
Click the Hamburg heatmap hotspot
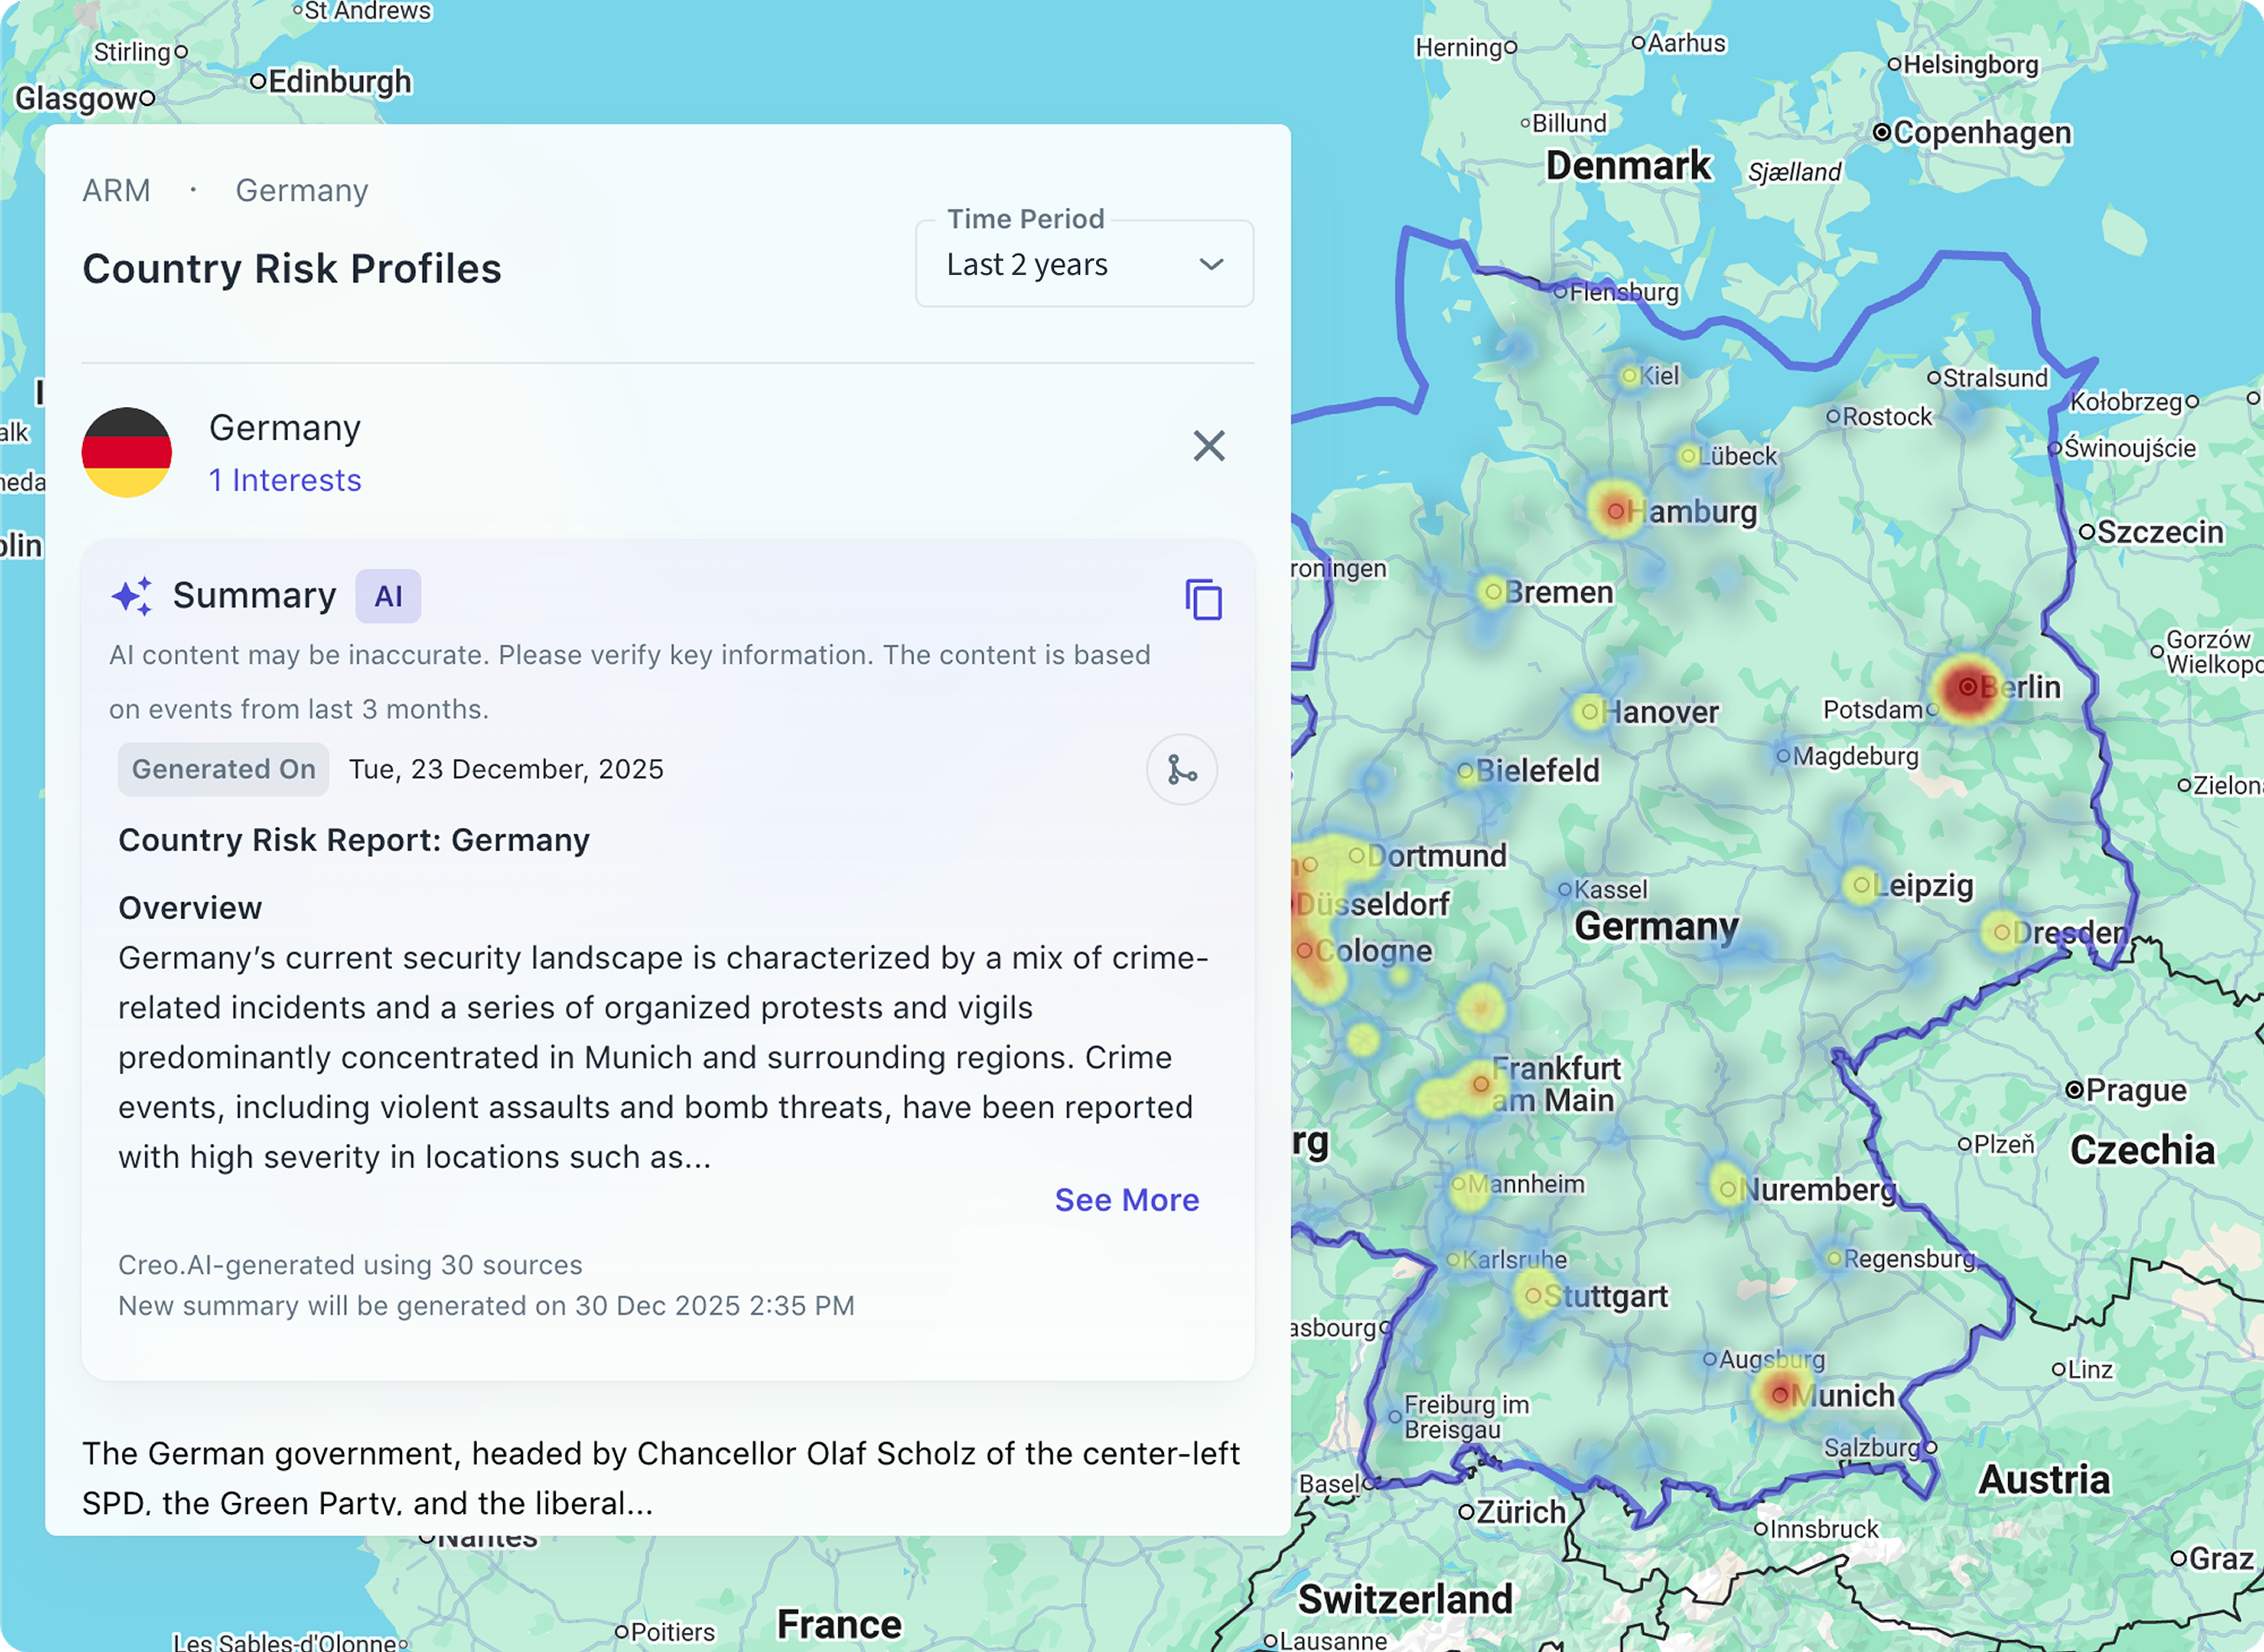(1615, 511)
